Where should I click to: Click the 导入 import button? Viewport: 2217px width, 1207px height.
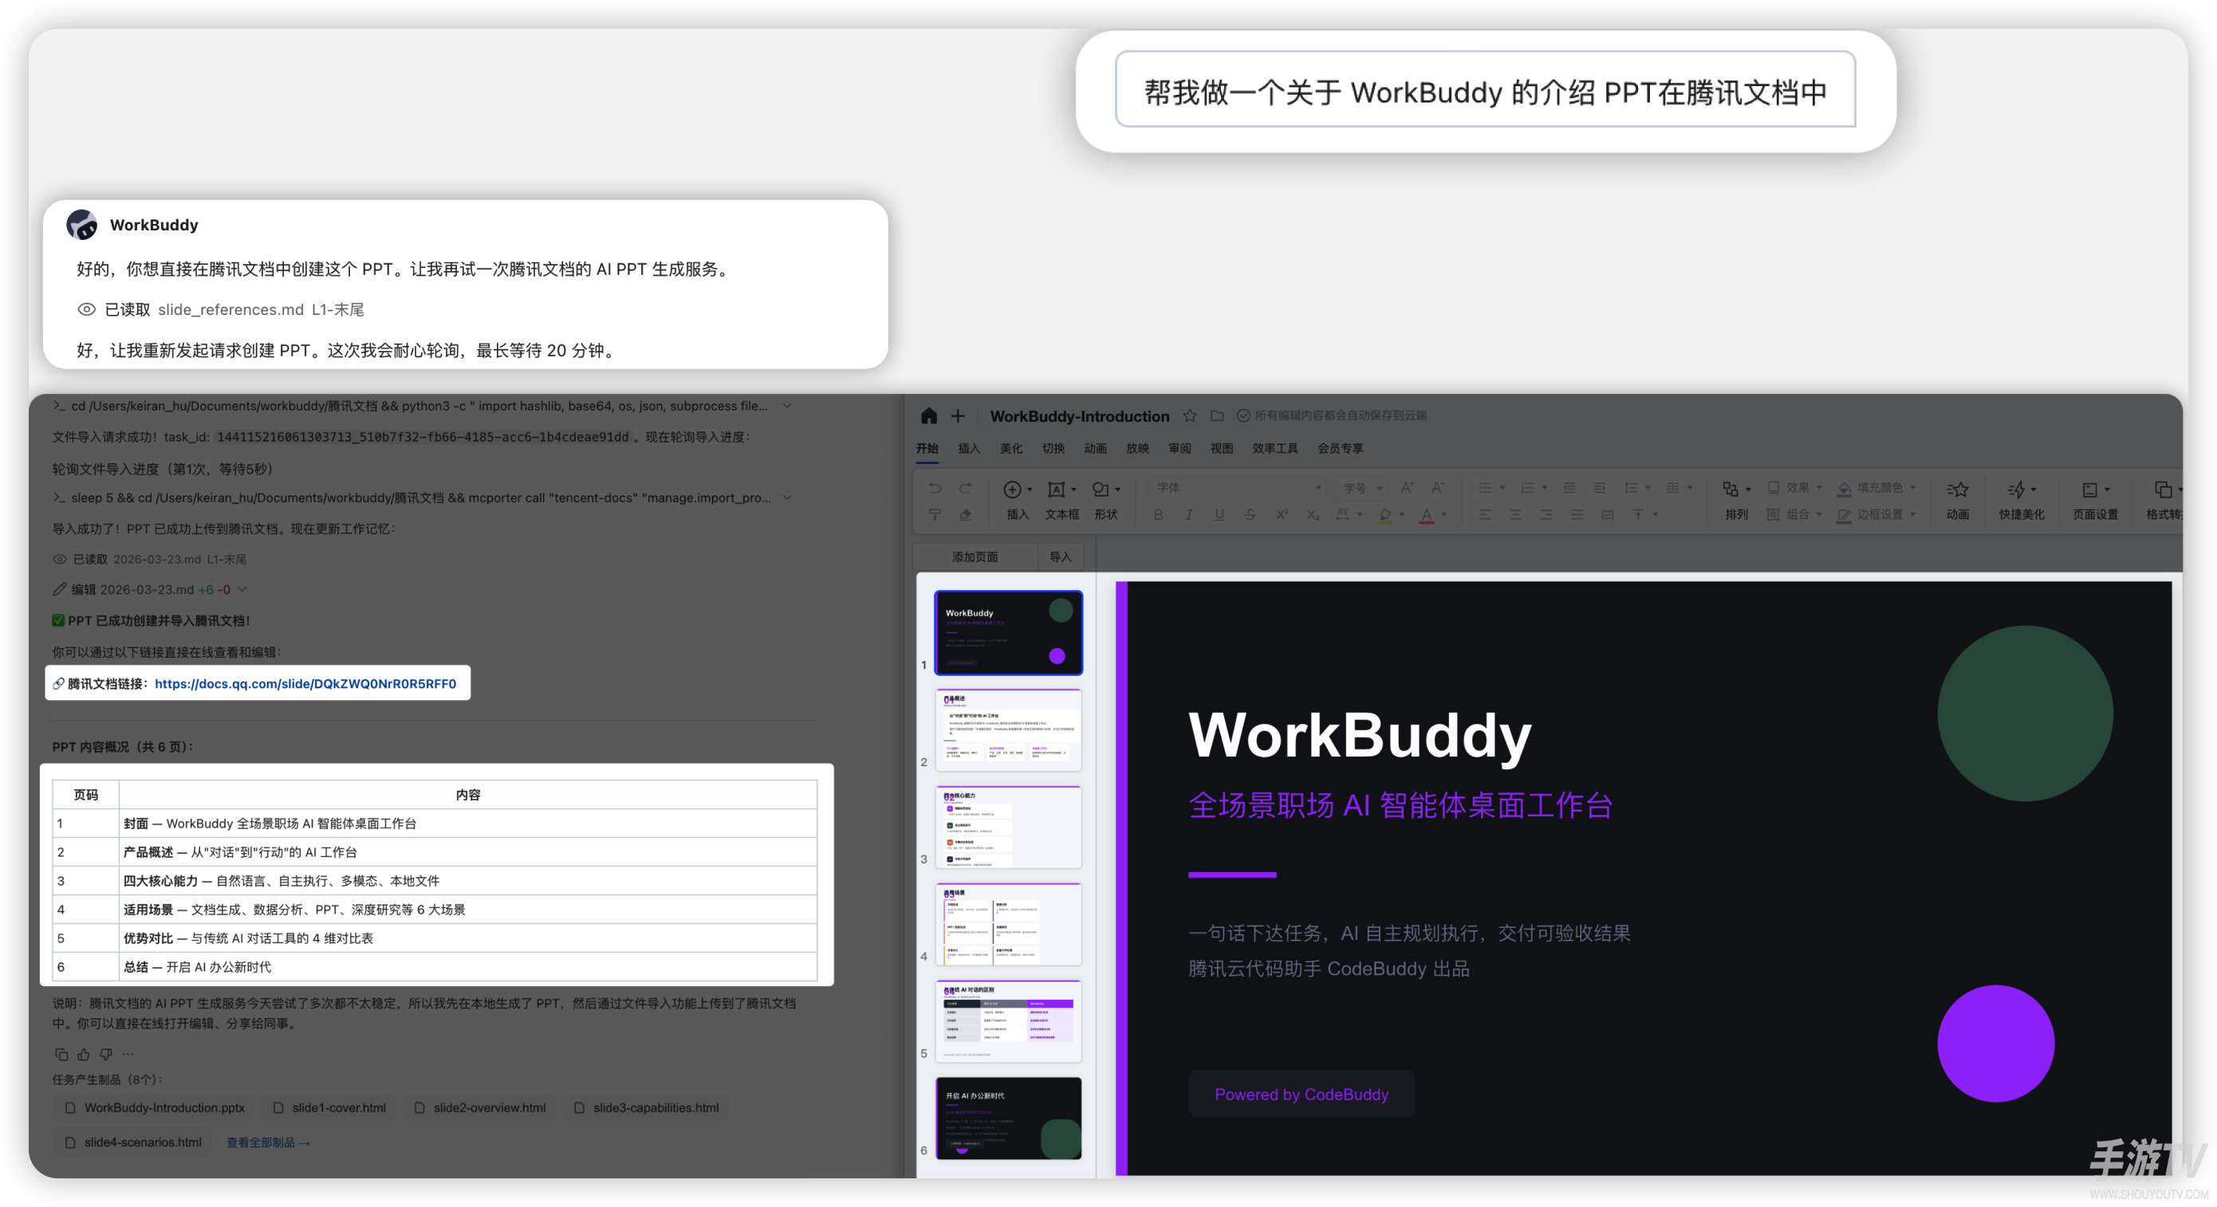[1061, 556]
